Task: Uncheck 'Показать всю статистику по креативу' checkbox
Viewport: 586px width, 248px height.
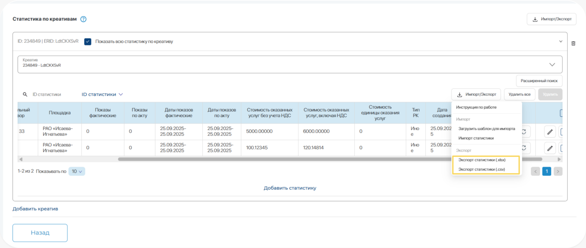Action: pyautogui.click(x=88, y=42)
